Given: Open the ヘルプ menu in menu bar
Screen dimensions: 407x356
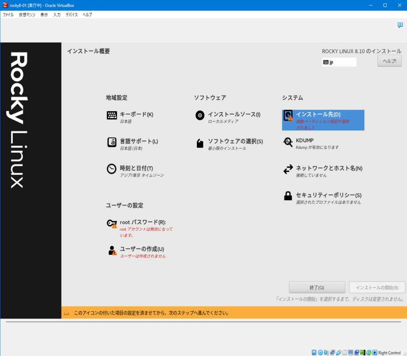Looking at the screenshot, I should click(x=87, y=15).
